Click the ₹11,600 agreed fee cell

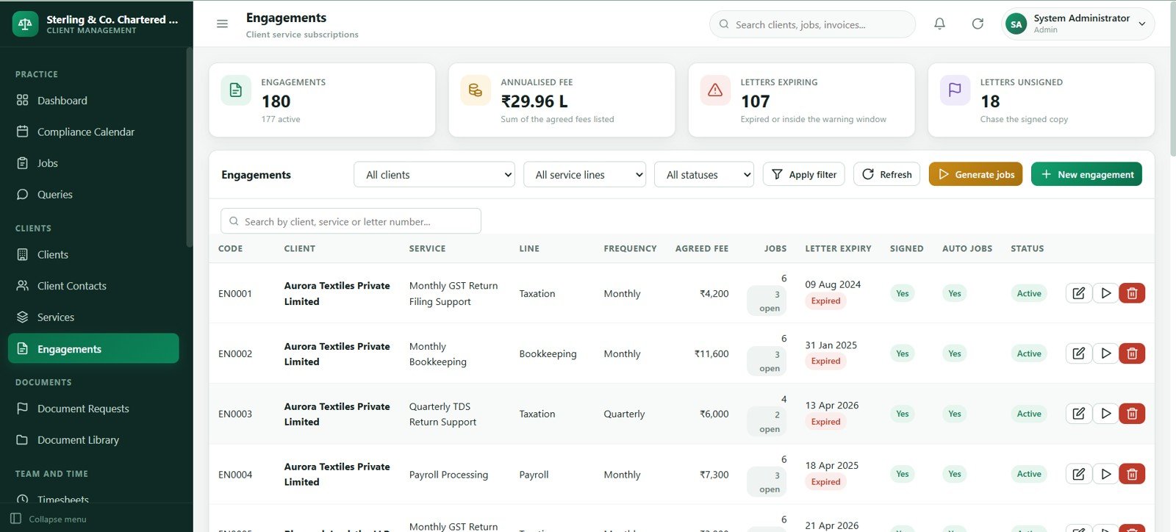tap(711, 353)
